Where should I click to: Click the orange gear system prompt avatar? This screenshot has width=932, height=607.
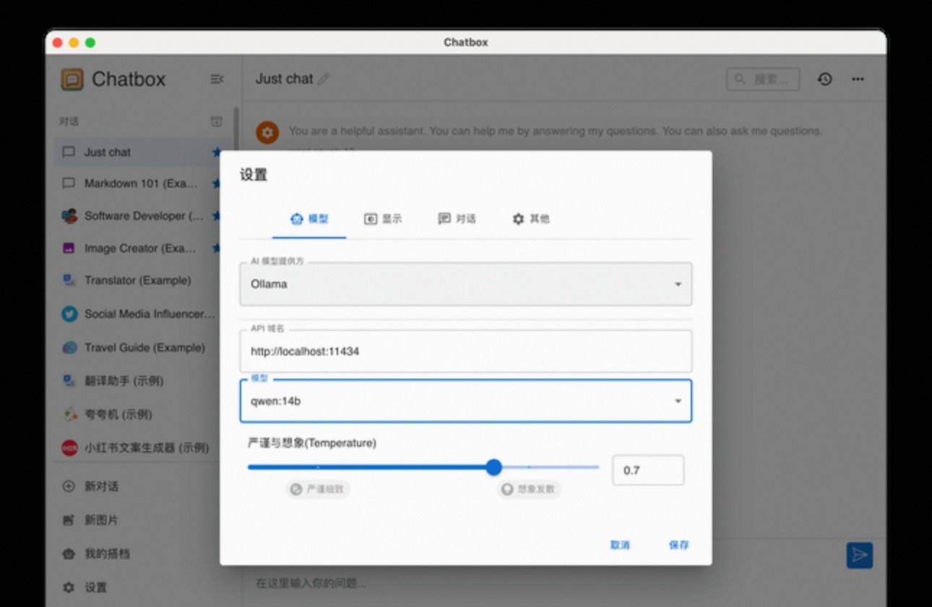click(267, 132)
